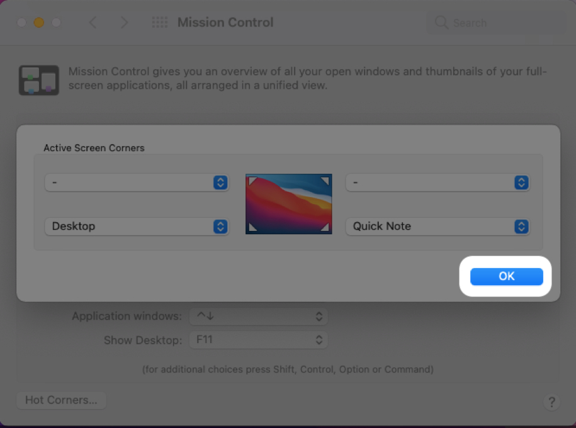Open the top-left hot corner dropdown
The width and height of the screenshot is (576, 428).
pyautogui.click(x=137, y=183)
